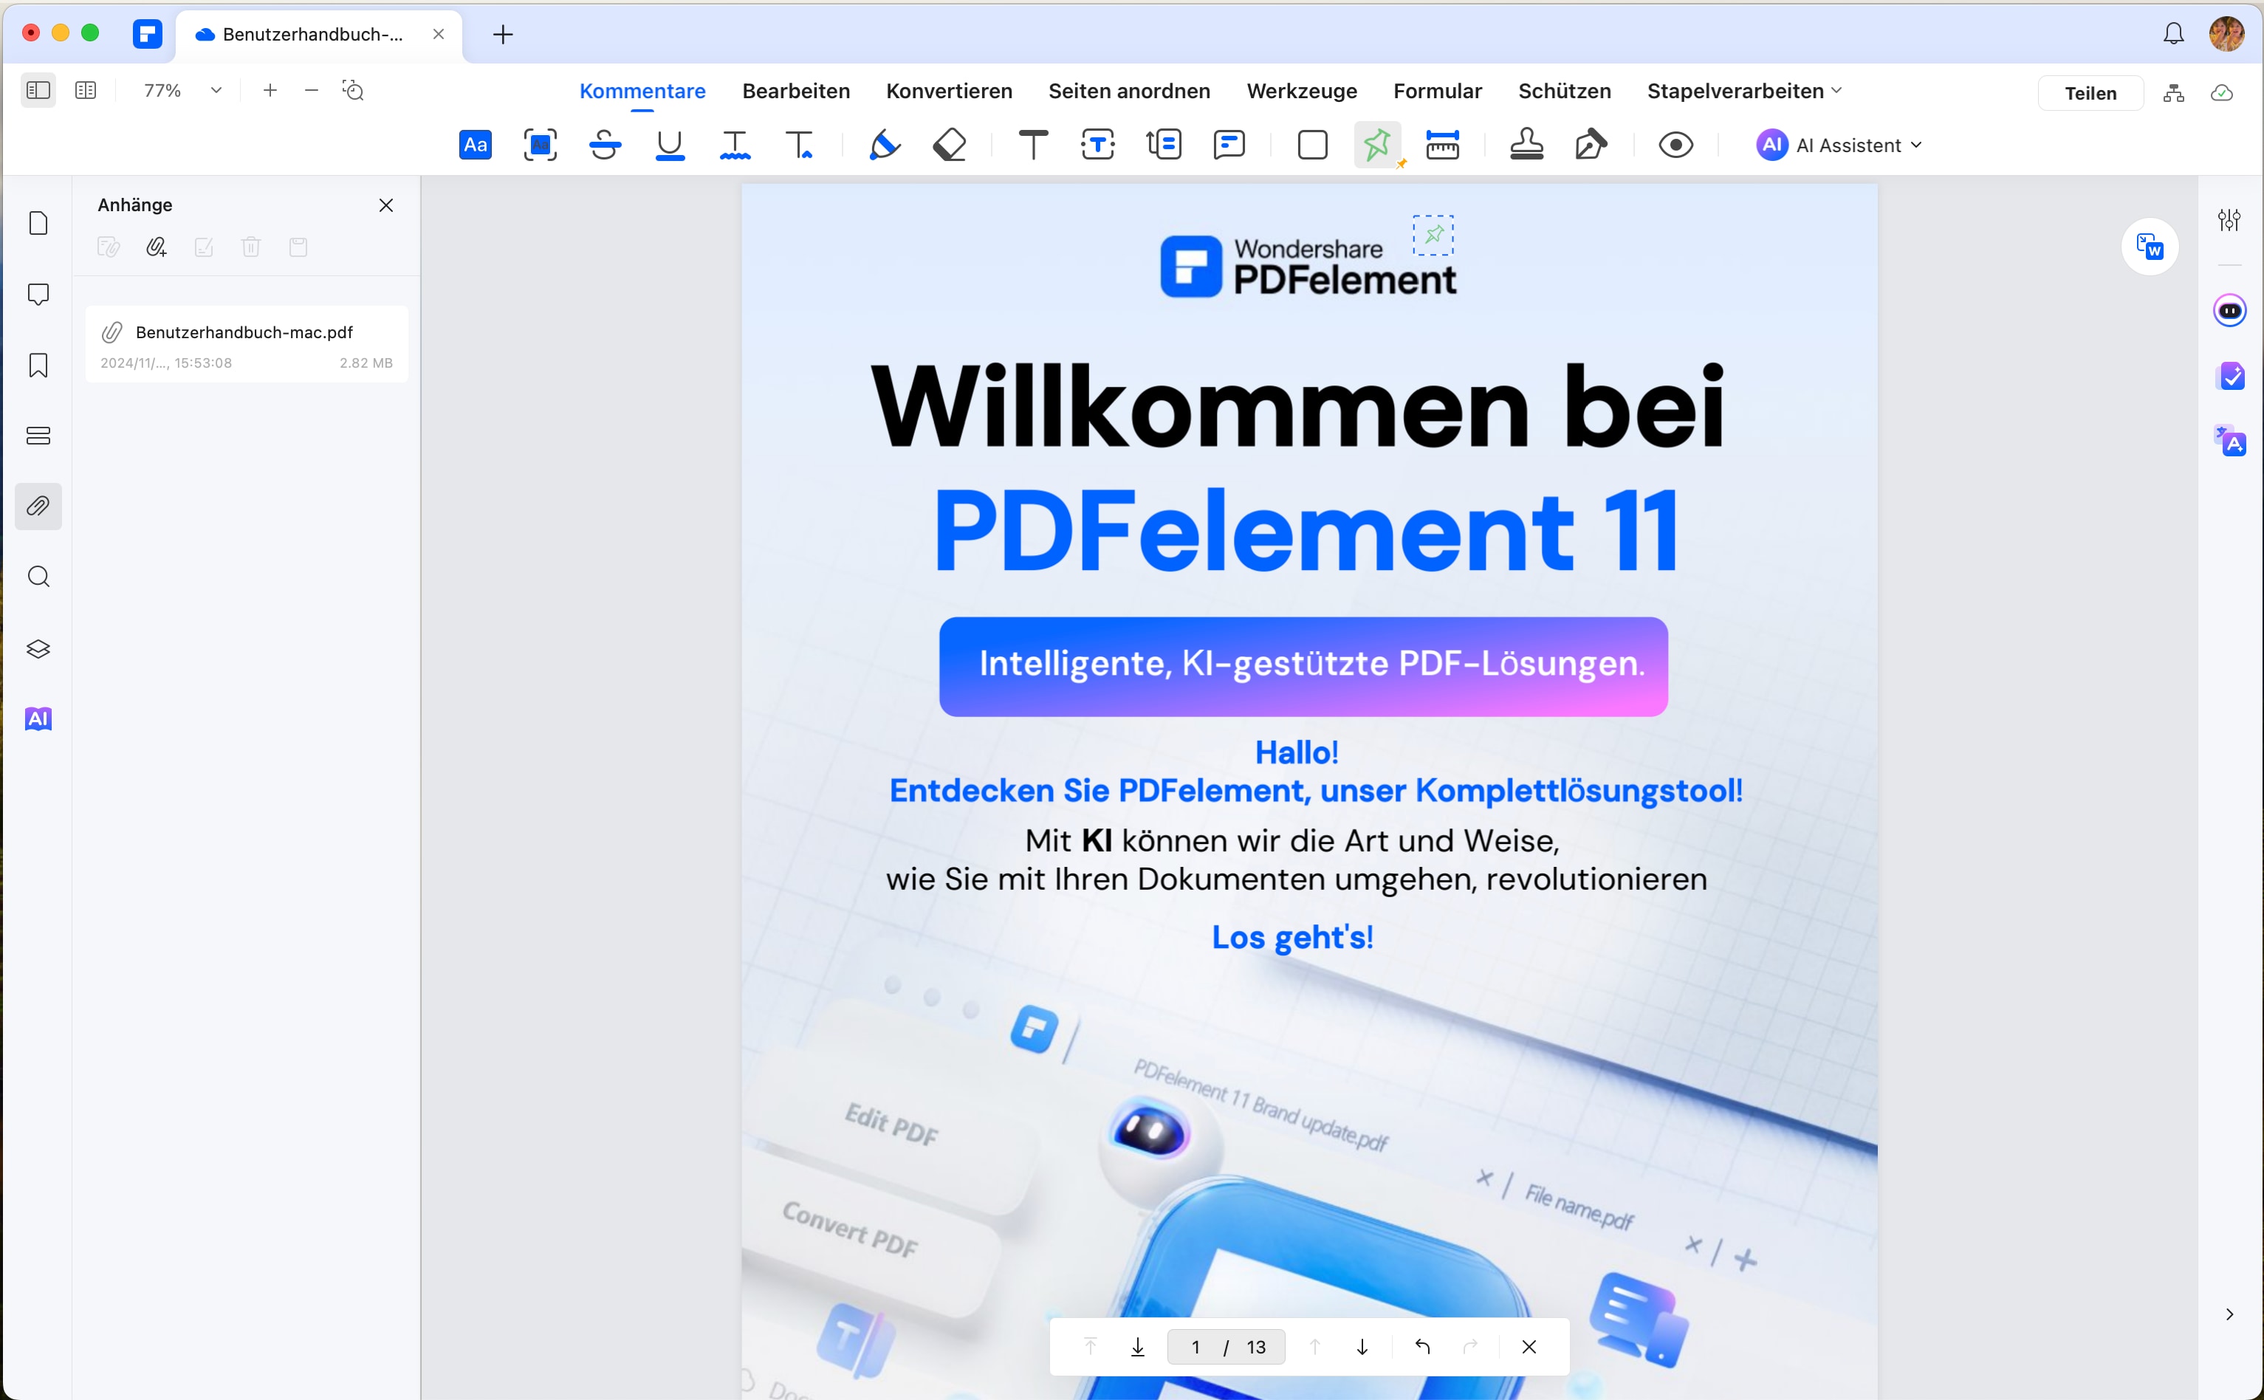Open the AI chatbot robot icon
The width and height of the screenshot is (2264, 1400).
click(x=2229, y=310)
